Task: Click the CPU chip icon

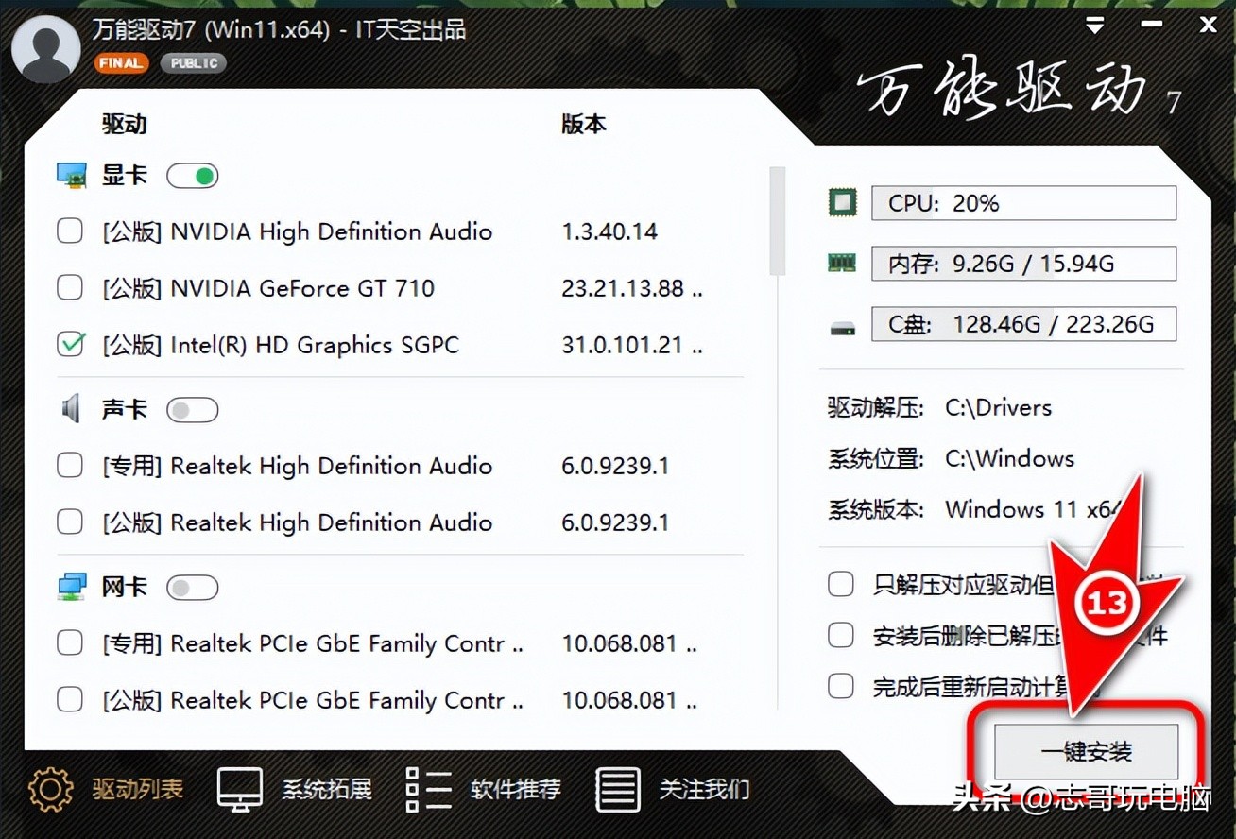Action: tap(842, 203)
